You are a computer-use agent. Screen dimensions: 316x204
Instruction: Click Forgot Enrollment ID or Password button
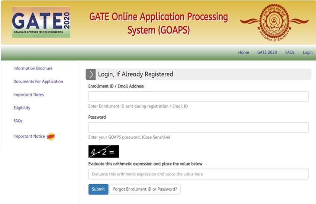(x=145, y=189)
